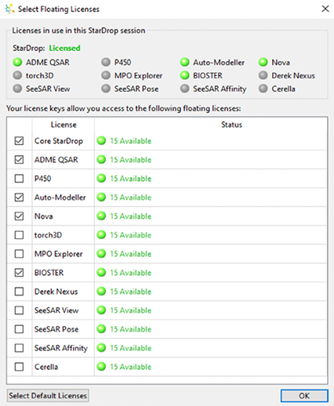The height and width of the screenshot is (406, 334).
Task: Click the green Nova status indicator at top
Action: (263, 62)
